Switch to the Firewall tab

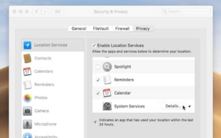122,29
